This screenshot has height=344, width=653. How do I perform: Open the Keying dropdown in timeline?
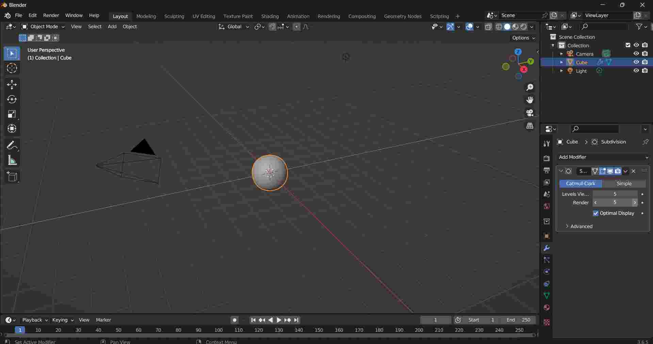63,320
